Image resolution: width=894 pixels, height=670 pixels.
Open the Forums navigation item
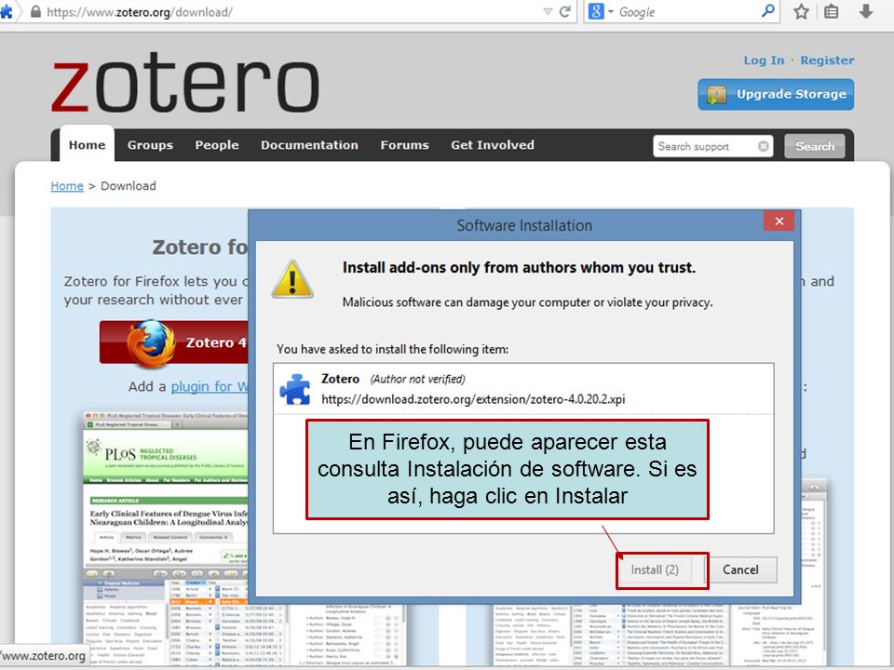[x=404, y=145]
